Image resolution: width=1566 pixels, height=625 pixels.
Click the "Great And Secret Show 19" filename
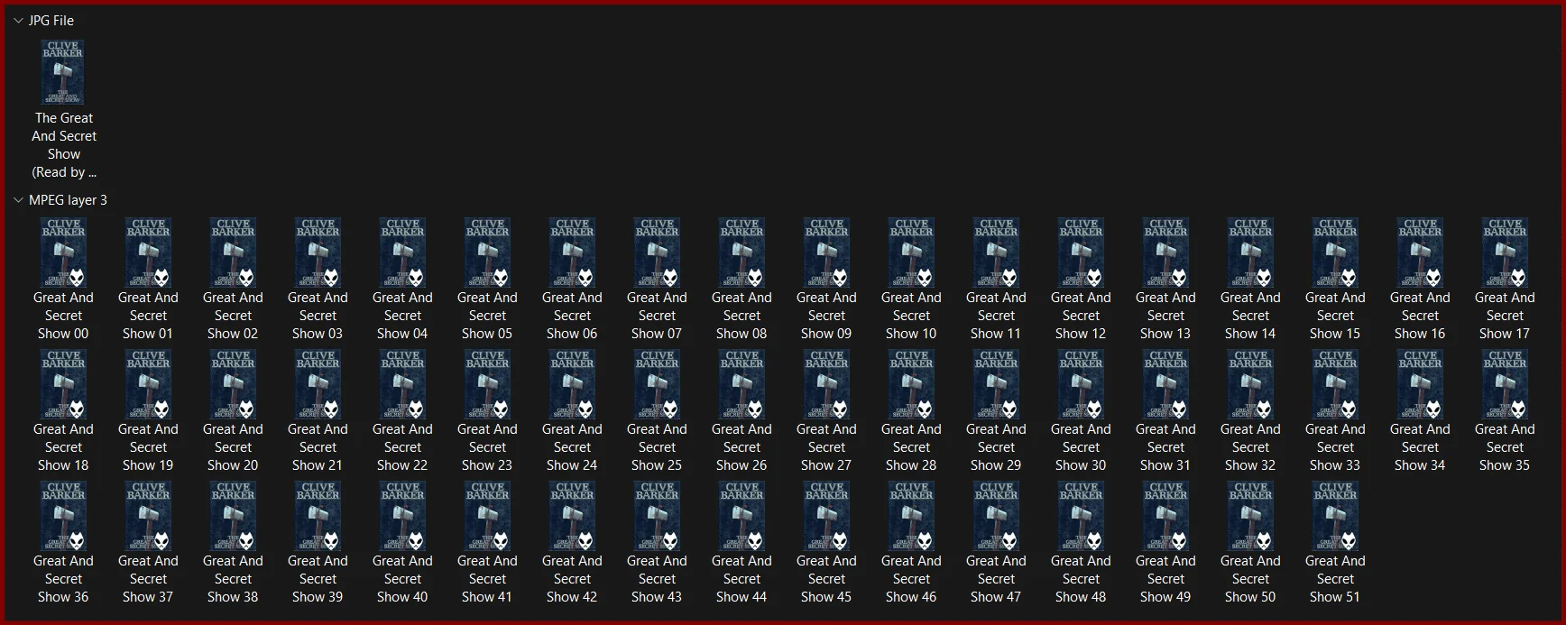pyautogui.click(x=148, y=447)
